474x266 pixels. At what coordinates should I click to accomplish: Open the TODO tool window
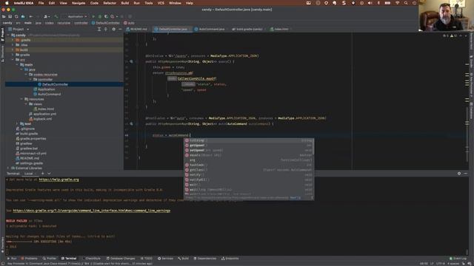point(147,259)
